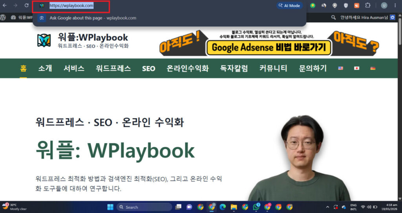Click the 워플: WPlaybook hero heading
Viewport: 402px width, 213px height.
click(x=115, y=151)
